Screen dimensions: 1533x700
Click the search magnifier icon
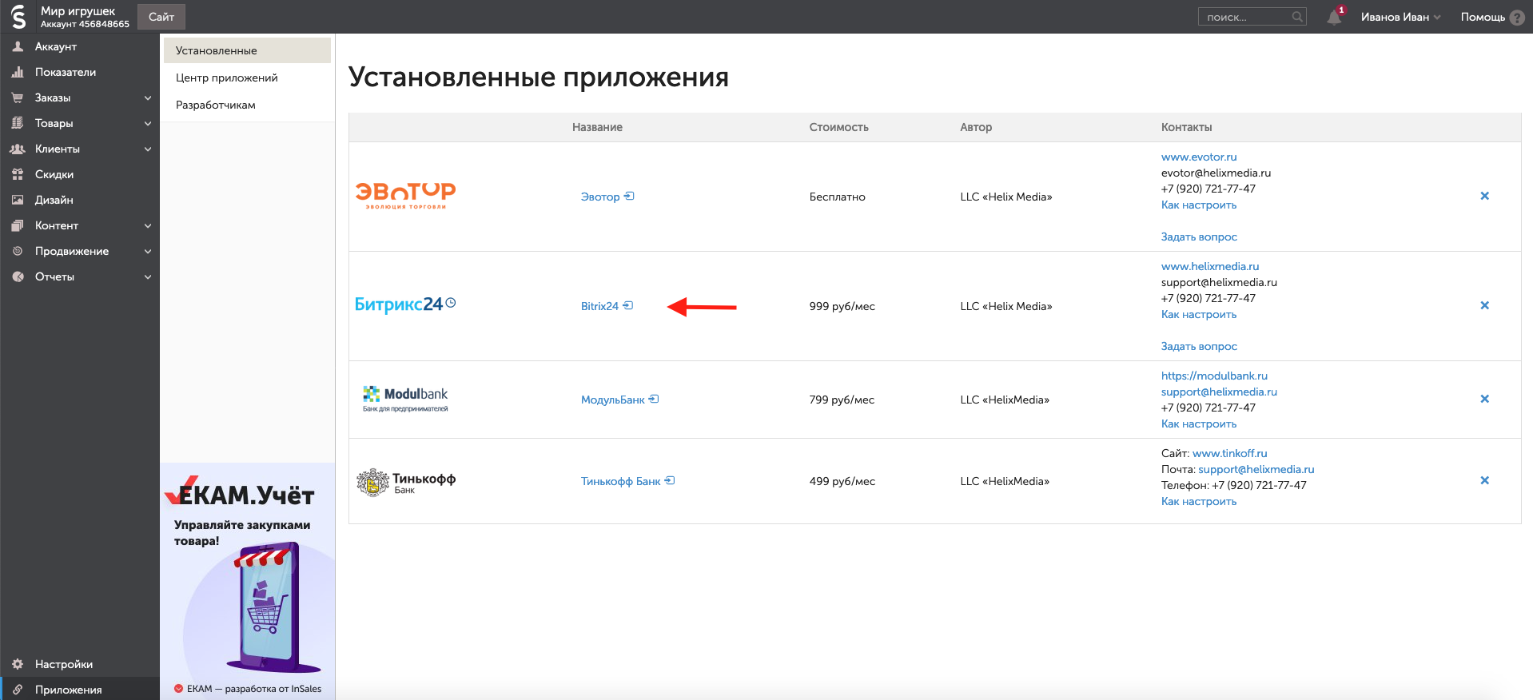[x=1297, y=17]
